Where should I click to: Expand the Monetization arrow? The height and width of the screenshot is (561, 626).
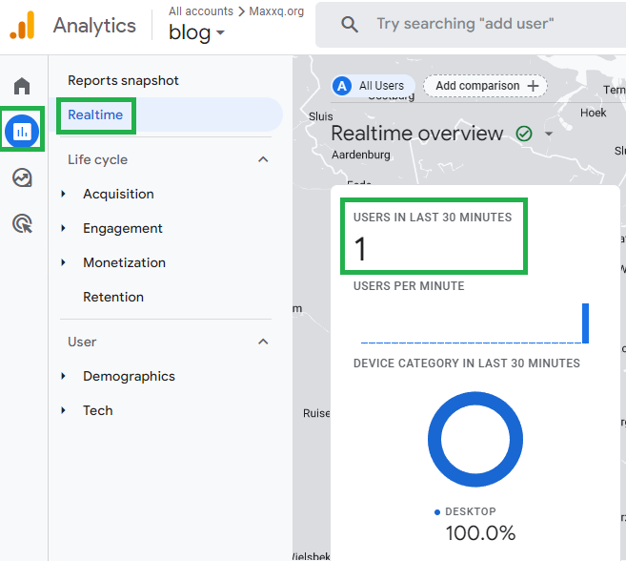63,262
